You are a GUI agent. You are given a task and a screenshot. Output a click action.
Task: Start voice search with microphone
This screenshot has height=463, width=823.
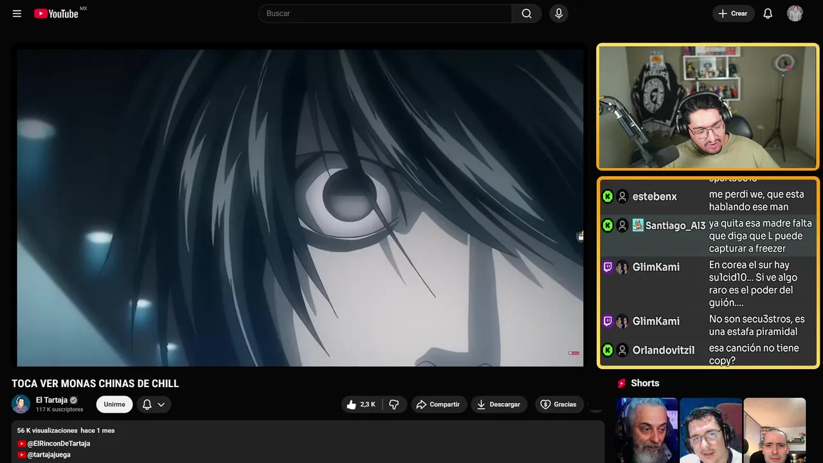tap(559, 14)
